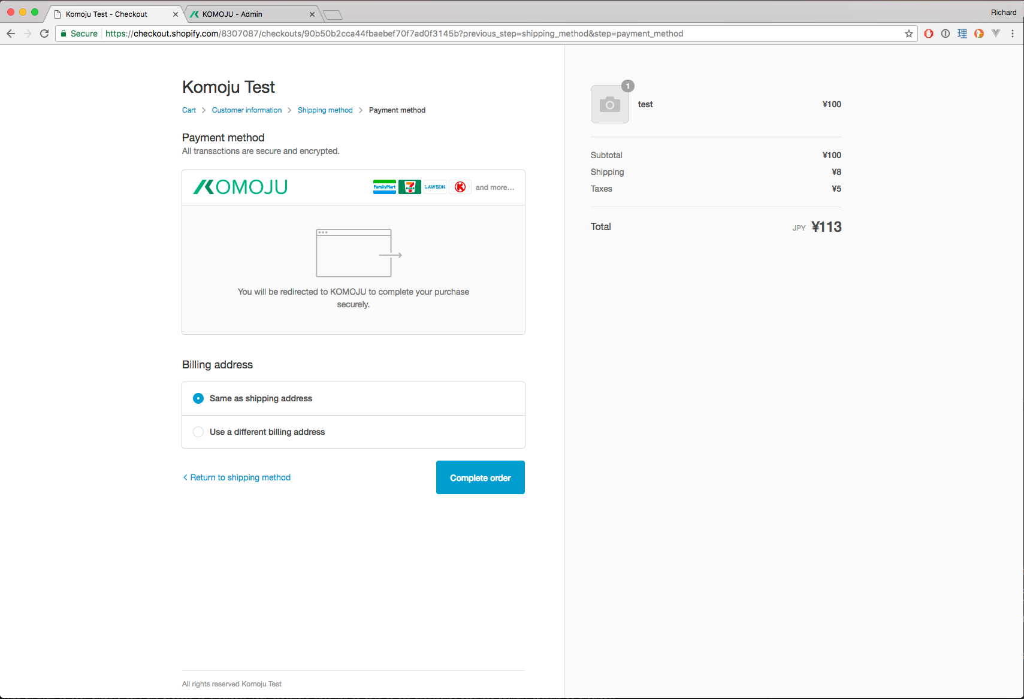The height and width of the screenshot is (699, 1024).
Task: Click 'All rights reserved Komoju Test' footer
Action: pyautogui.click(x=232, y=684)
